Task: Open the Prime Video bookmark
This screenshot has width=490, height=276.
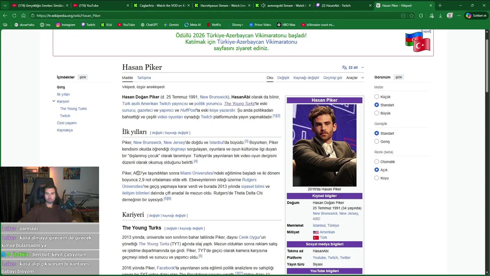Action: click(260, 25)
